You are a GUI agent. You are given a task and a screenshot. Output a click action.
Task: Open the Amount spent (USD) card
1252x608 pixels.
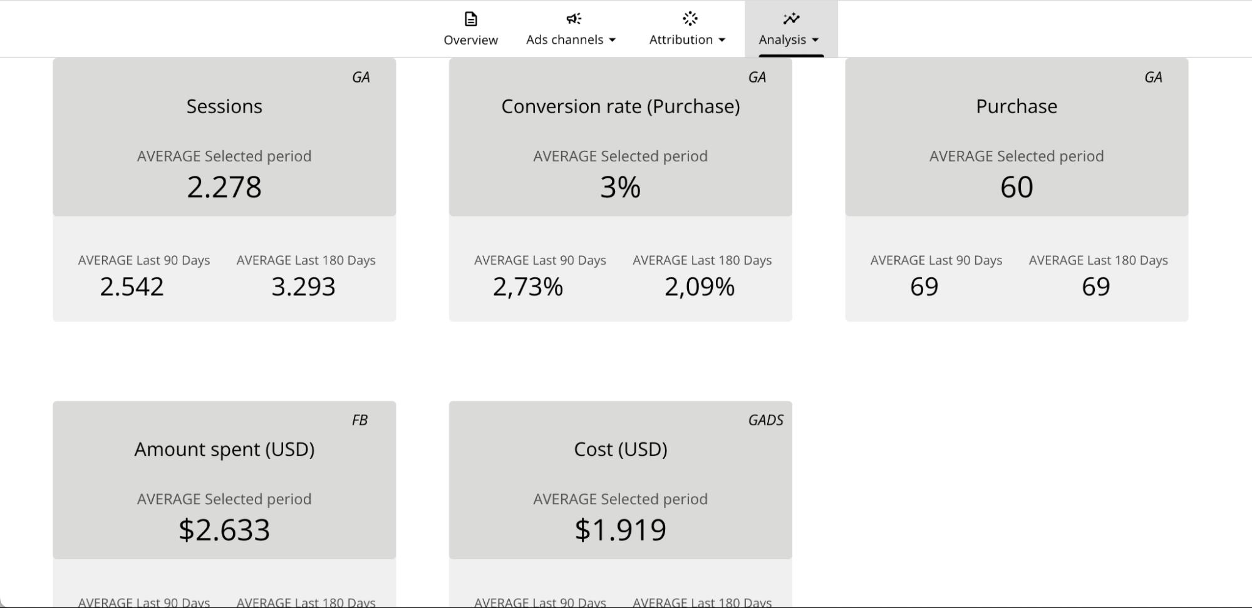(x=224, y=449)
